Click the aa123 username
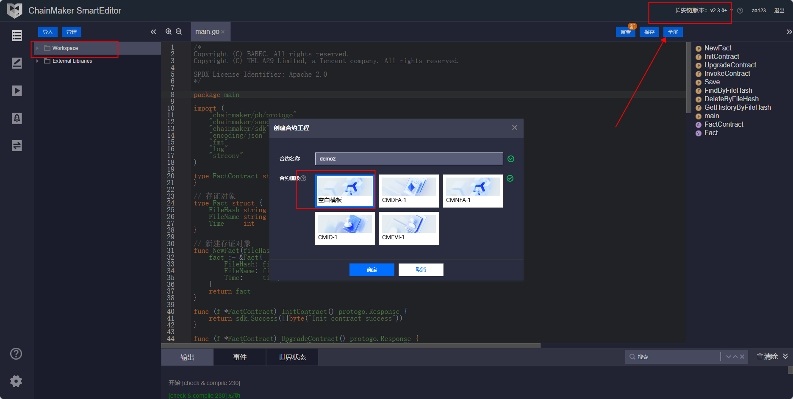This screenshot has height=399, width=793. pos(759,11)
